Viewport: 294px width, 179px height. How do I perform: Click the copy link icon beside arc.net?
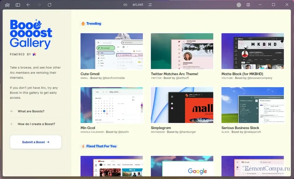[x=125, y=5]
